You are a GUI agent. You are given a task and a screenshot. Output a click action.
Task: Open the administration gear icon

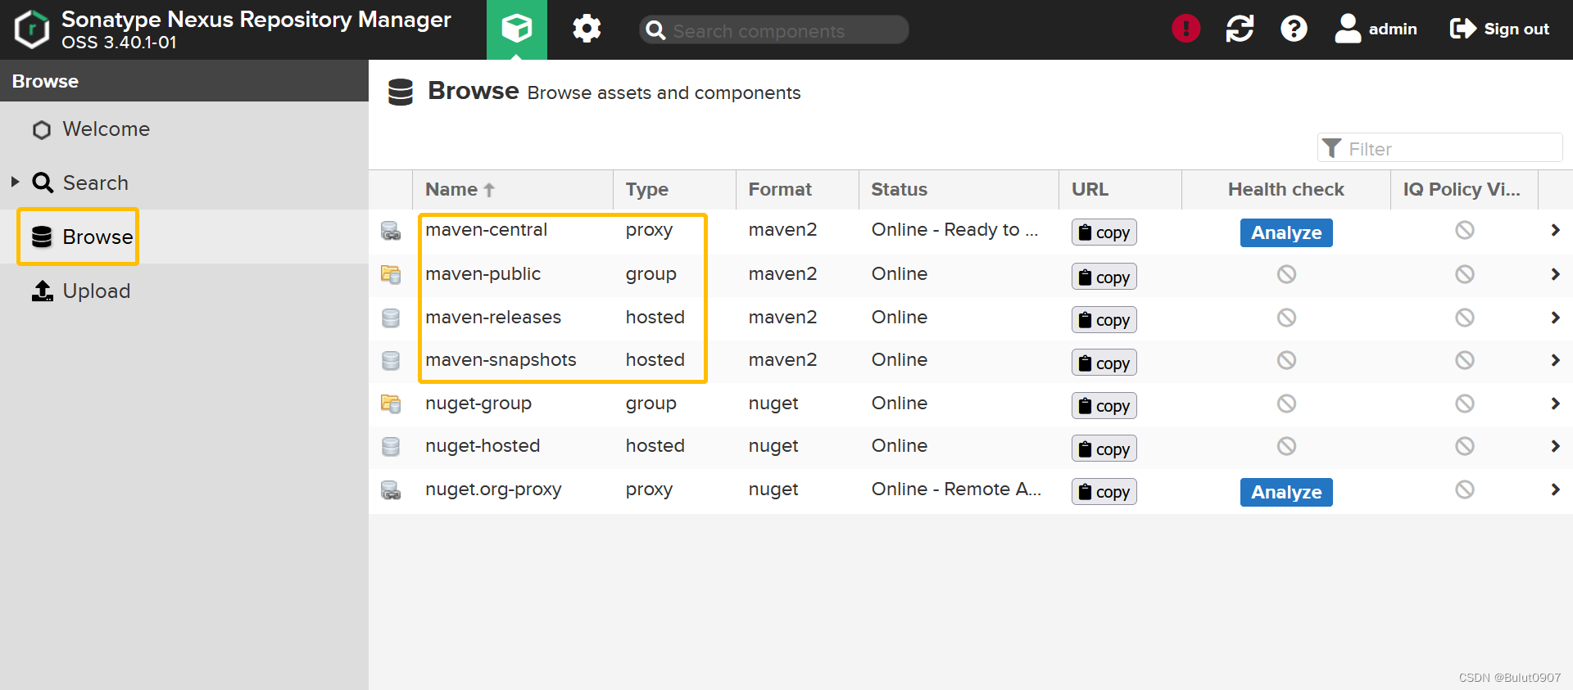[587, 29]
